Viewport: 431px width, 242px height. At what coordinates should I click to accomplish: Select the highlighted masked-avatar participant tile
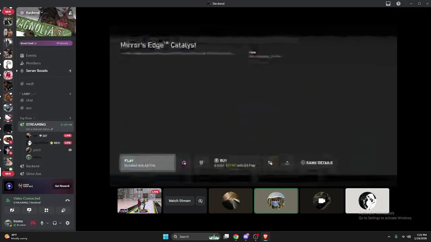point(276,201)
